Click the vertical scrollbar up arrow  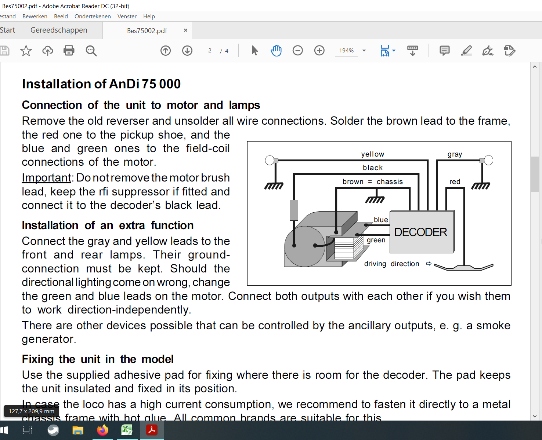click(x=535, y=67)
